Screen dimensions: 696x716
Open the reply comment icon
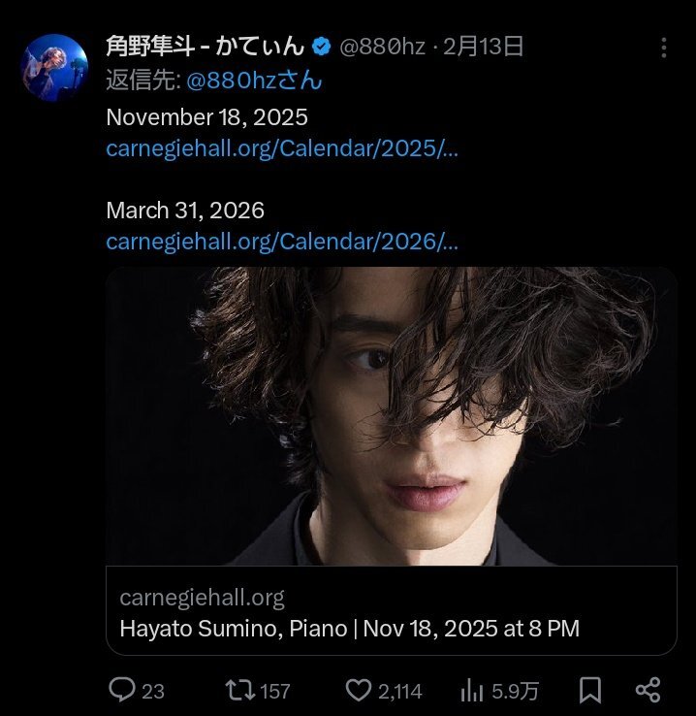point(122,690)
